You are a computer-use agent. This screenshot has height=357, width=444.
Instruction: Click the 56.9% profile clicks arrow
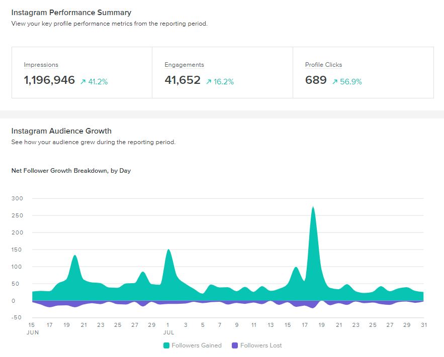tap(335, 82)
